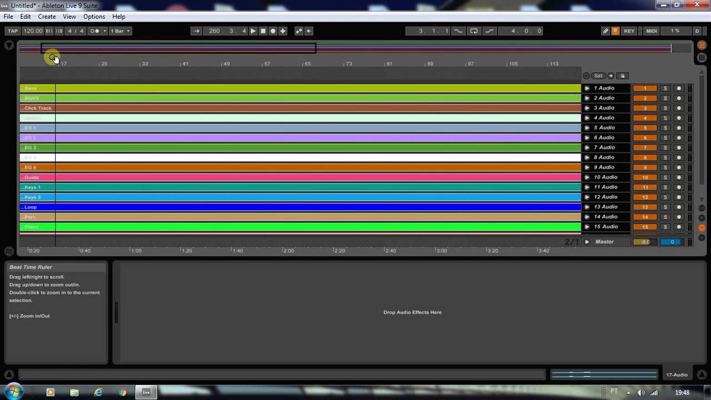Solo the 12 Audio track
Viewport: 711px width, 400px height.
coord(665,197)
